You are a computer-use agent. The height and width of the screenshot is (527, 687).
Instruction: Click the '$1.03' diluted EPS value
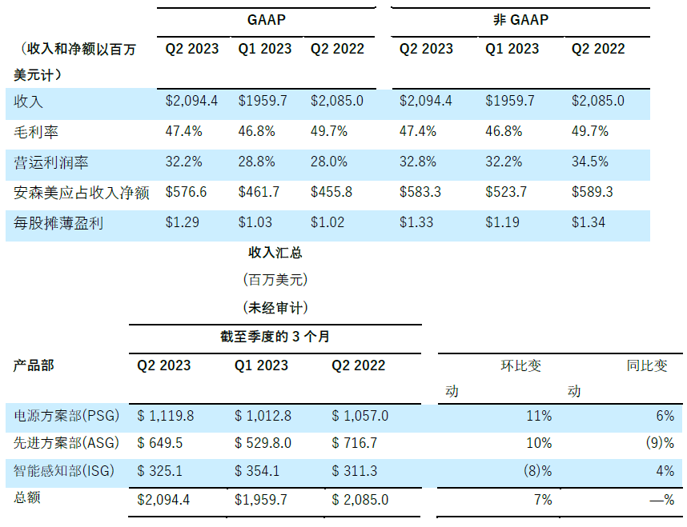255,222
